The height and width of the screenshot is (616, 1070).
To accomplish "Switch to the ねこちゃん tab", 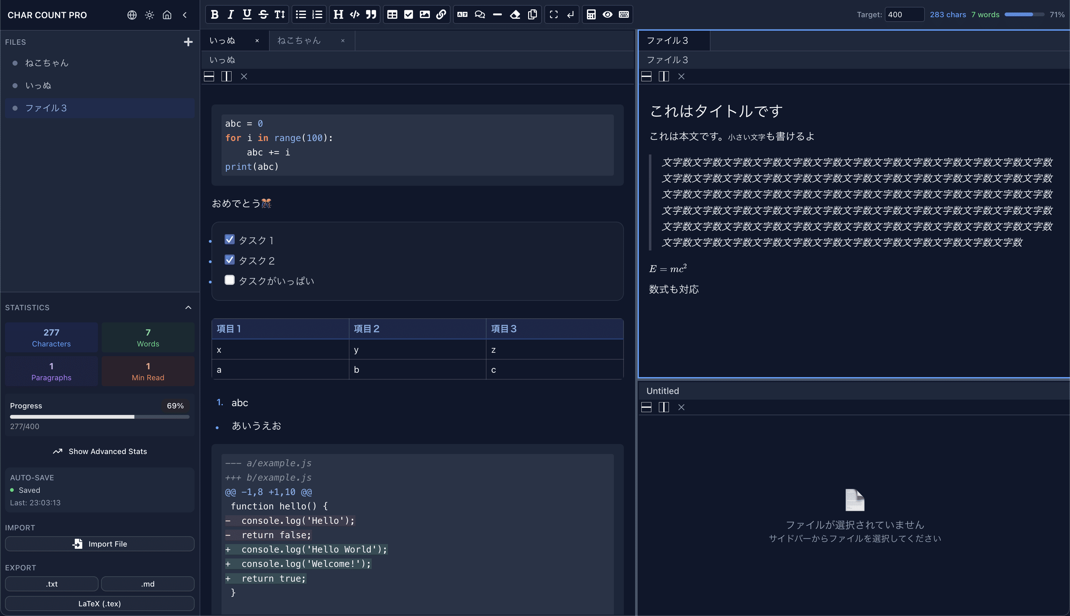I will click(299, 41).
